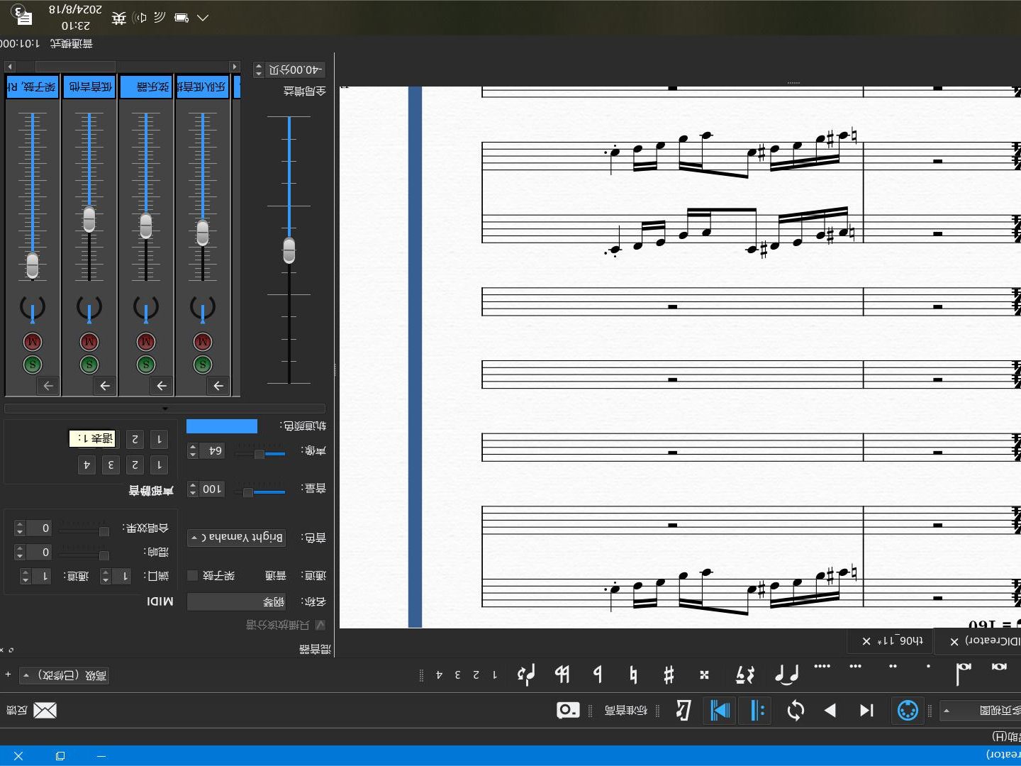Select the rest input icon
This screenshot has width=1021, height=766.
coord(744,675)
